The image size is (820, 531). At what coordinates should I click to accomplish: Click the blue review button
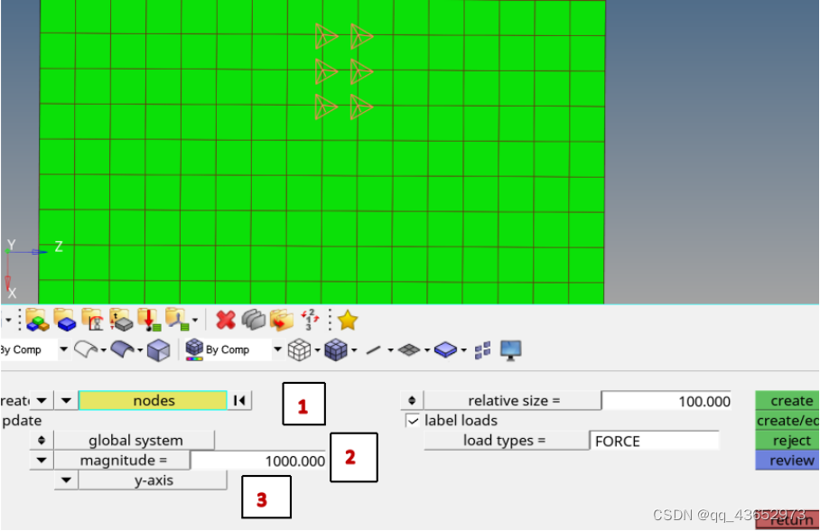(791, 461)
